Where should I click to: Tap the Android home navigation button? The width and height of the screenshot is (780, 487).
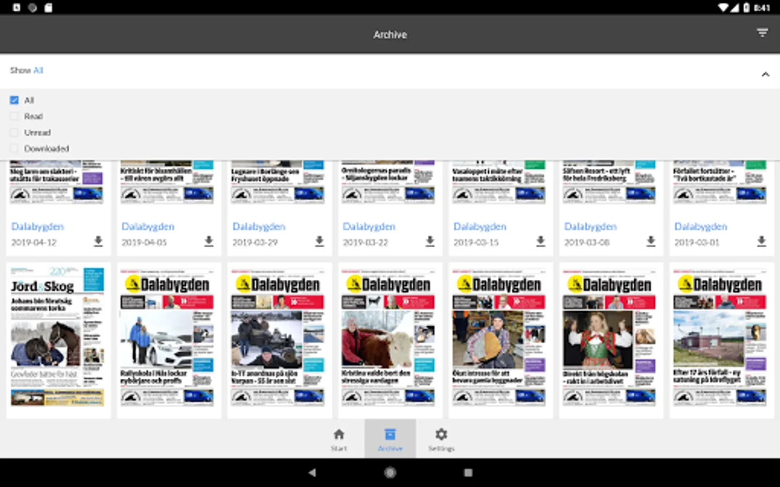click(x=390, y=472)
